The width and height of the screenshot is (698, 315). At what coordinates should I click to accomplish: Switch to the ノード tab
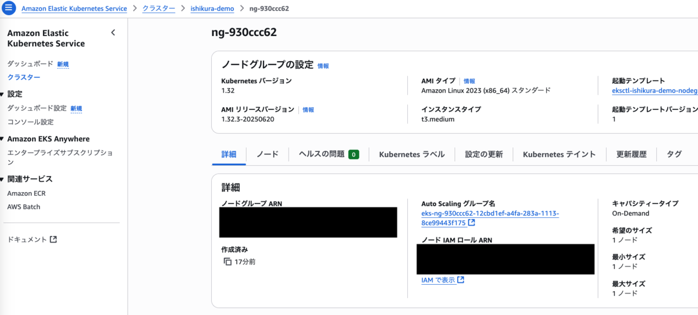(x=268, y=154)
